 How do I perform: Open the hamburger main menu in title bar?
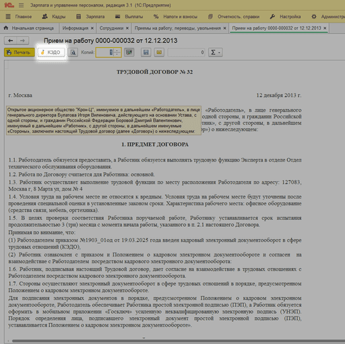(21, 5)
